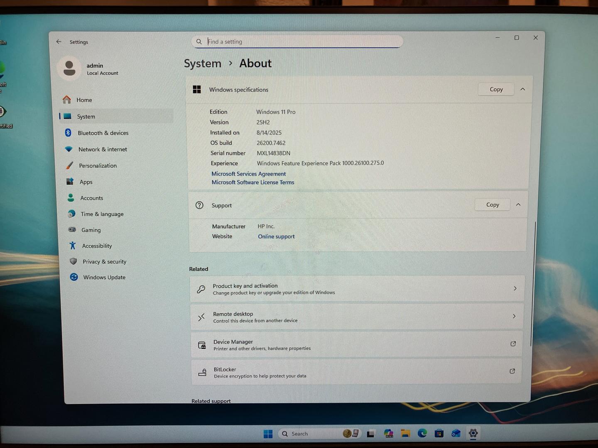598x448 pixels.
Task: Collapse the Support section
Action: 518,205
